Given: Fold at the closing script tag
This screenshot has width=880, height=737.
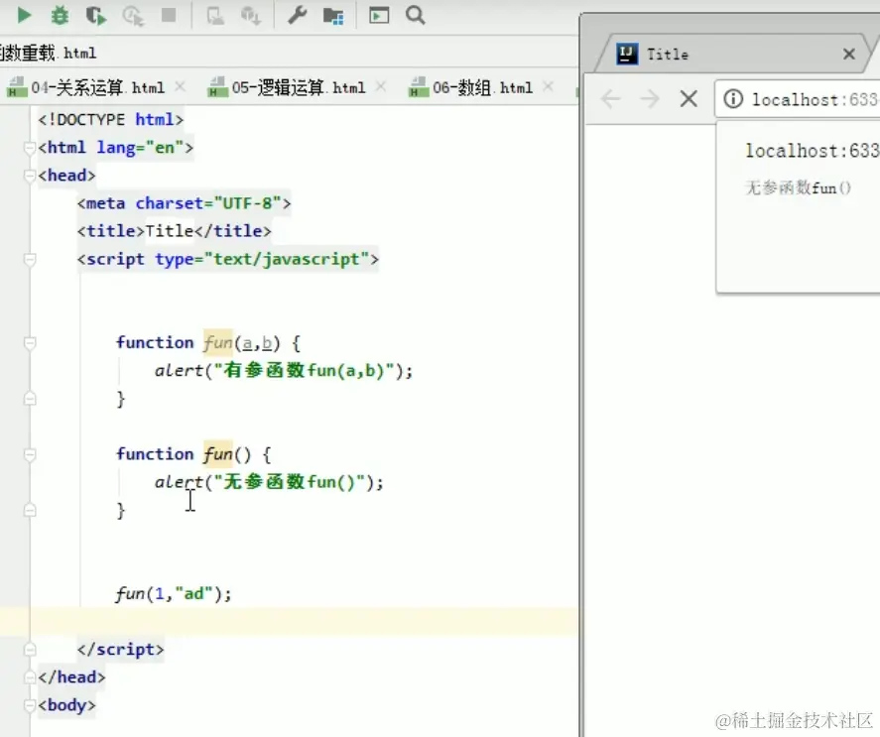Looking at the screenshot, I should click(30, 650).
